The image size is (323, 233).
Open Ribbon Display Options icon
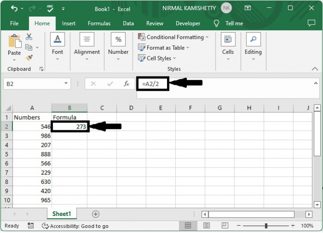coord(247,8)
